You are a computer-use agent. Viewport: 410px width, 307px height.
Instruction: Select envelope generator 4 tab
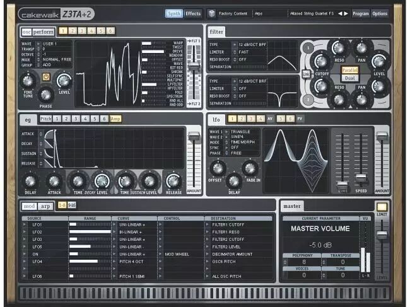(x=85, y=119)
